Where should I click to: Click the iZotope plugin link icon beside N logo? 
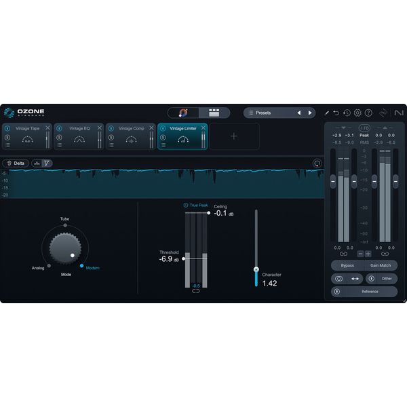pyautogui.click(x=383, y=113)
